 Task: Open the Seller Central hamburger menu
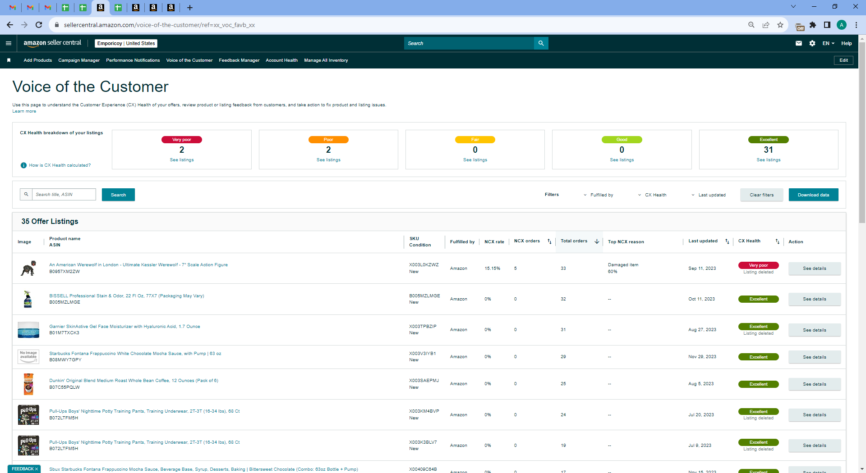(x=9, y=43)
